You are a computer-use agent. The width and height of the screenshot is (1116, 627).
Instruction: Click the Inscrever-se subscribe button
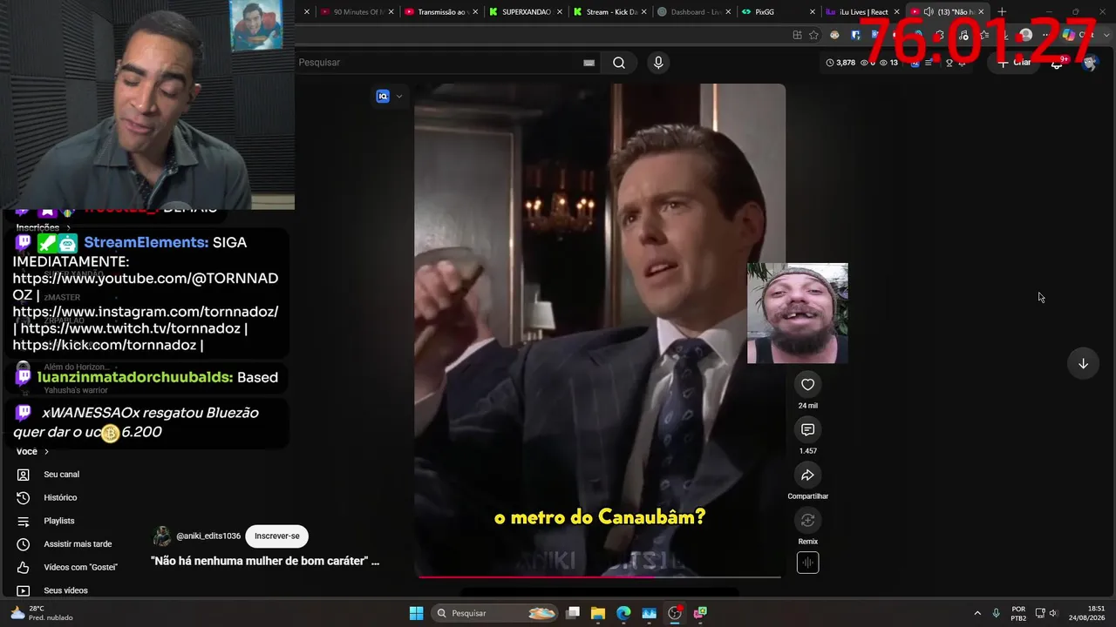[277, 536]
